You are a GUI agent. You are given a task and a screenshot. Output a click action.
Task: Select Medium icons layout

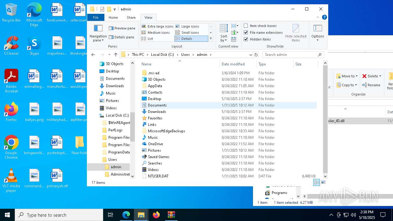tap(156, 33)
